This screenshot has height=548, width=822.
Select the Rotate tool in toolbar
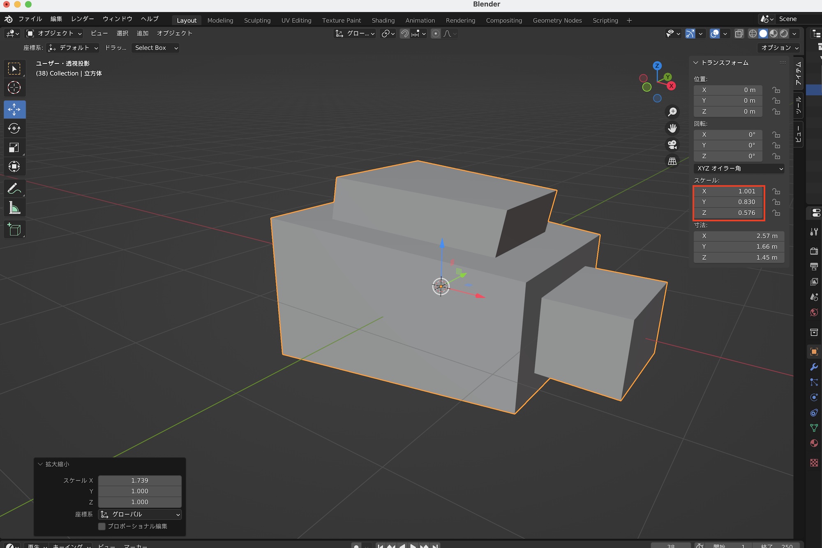14,128
